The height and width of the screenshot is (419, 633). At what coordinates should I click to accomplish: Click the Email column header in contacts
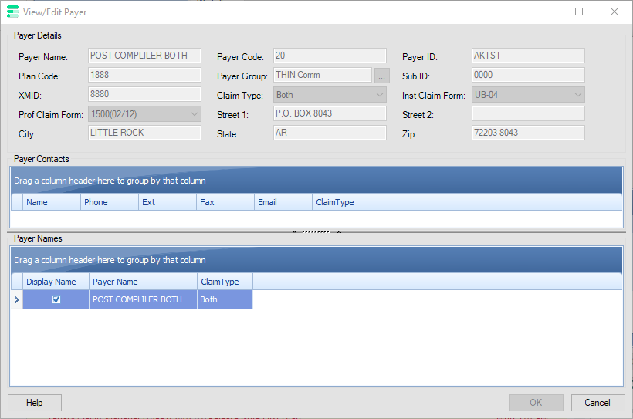(x=283, y=202)
